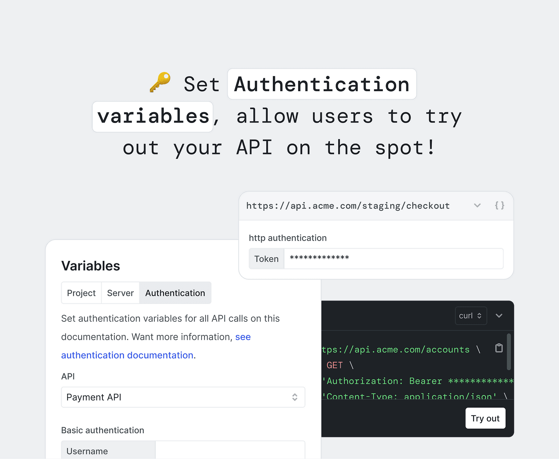Viewport: 559px width, 459px height.
Task: Click the Username input field
Action: pos(230,451)
